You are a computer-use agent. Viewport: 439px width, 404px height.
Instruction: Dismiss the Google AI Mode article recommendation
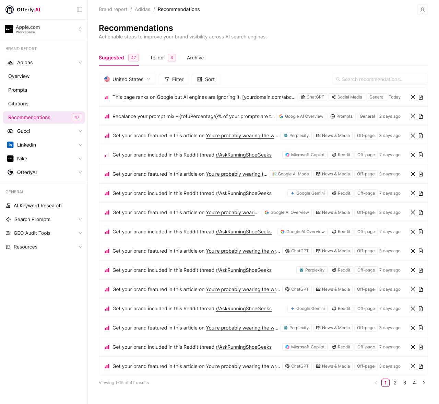tap(413, 174)
